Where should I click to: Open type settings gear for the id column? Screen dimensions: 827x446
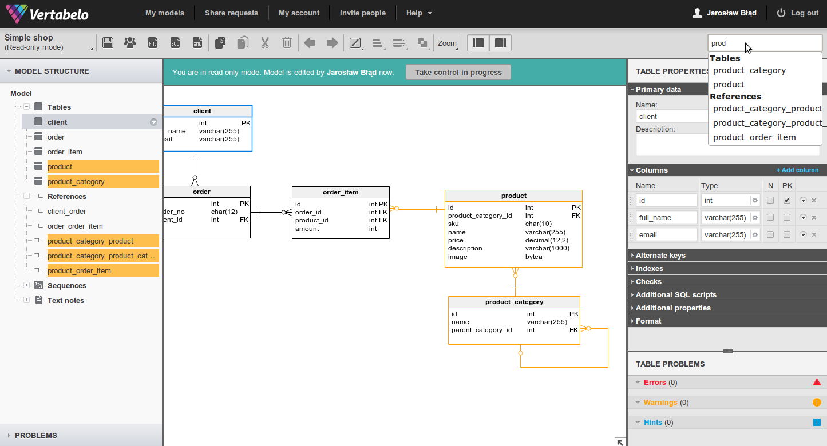coord(754,200)
